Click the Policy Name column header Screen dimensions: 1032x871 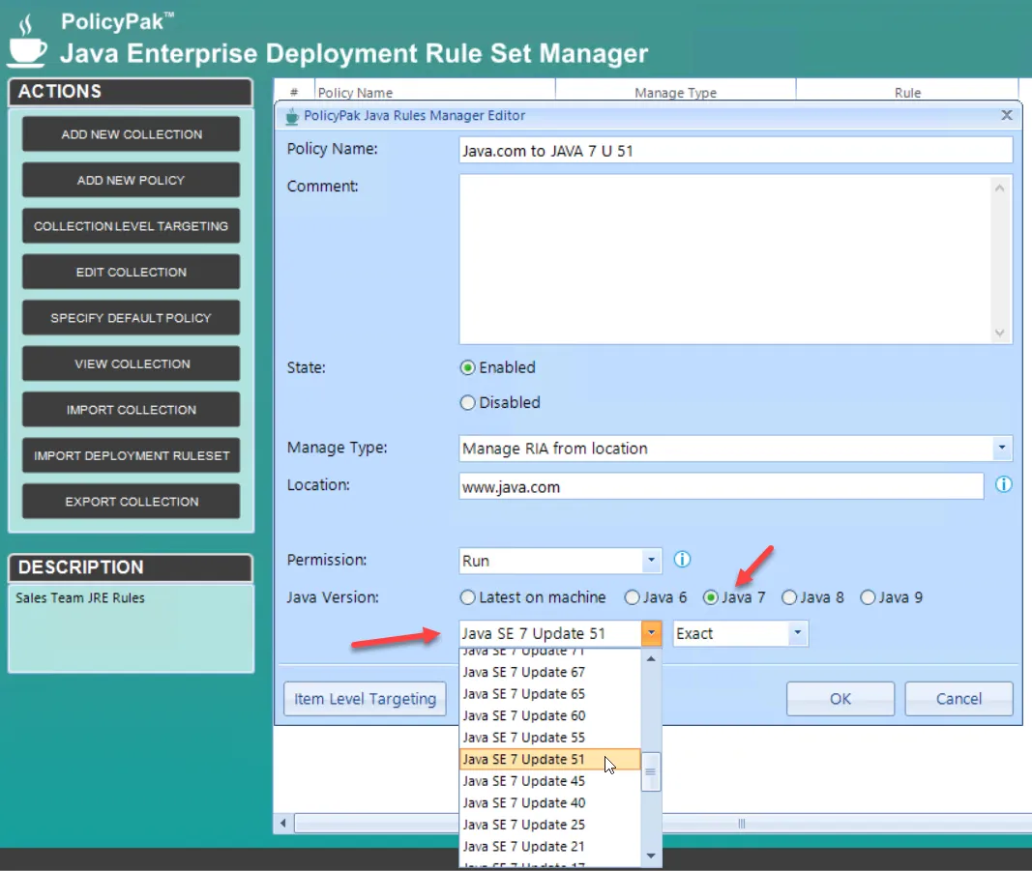click(435, 93)
